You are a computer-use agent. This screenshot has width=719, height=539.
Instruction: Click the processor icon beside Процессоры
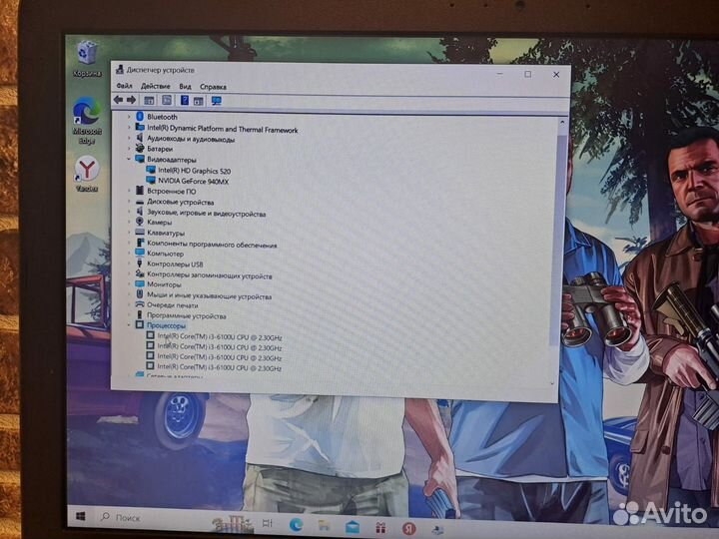(x=140, y=325)
